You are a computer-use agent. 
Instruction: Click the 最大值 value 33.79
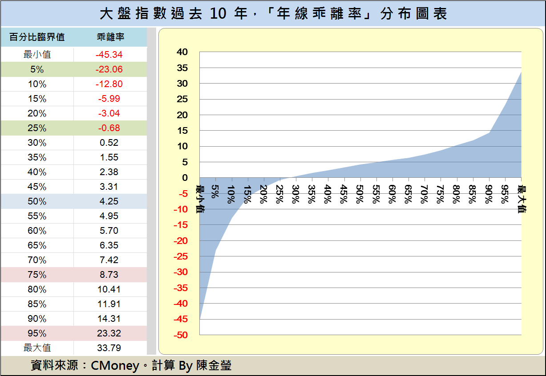[x=109, y=348]
